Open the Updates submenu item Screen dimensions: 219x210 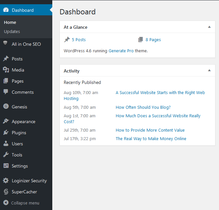(x=12, y=32)
